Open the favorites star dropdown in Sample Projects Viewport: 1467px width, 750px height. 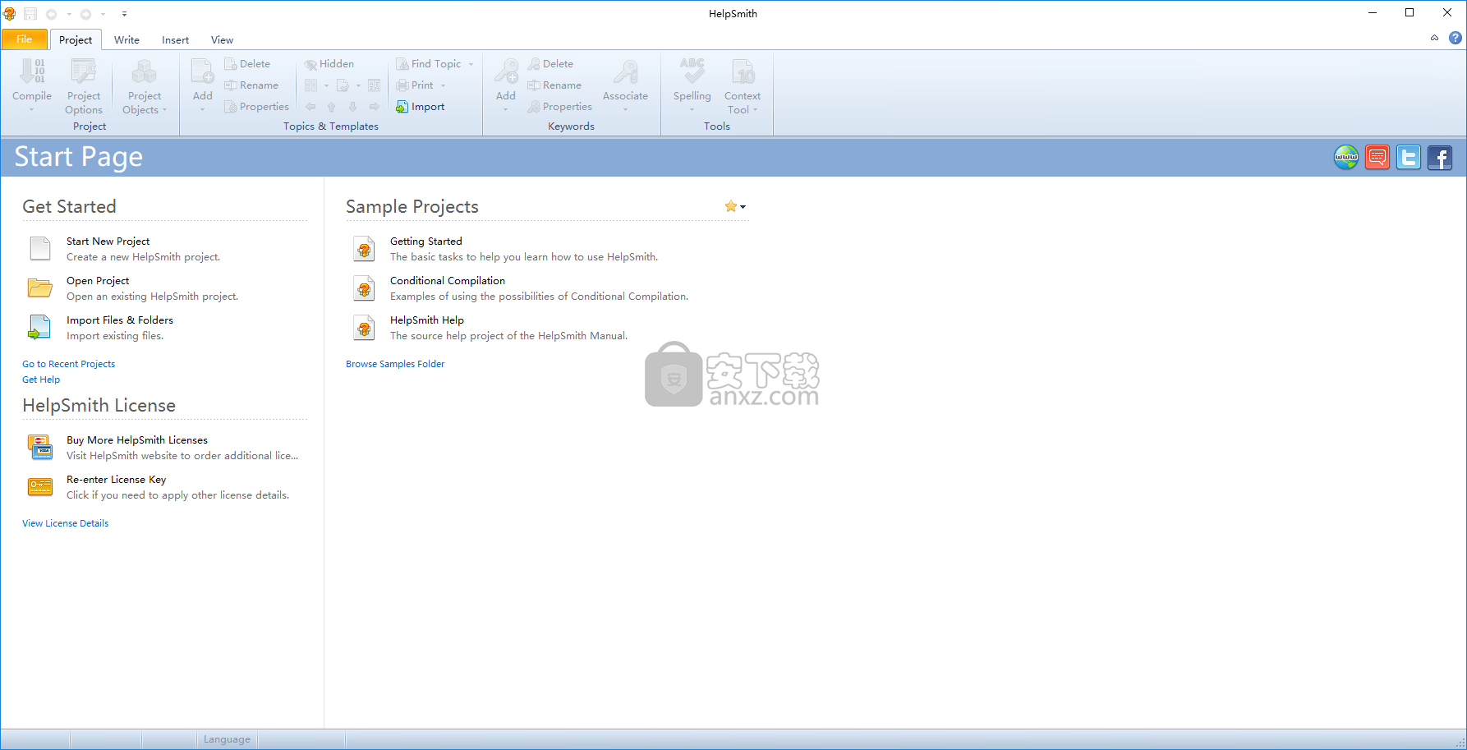[x=735, y=206]
